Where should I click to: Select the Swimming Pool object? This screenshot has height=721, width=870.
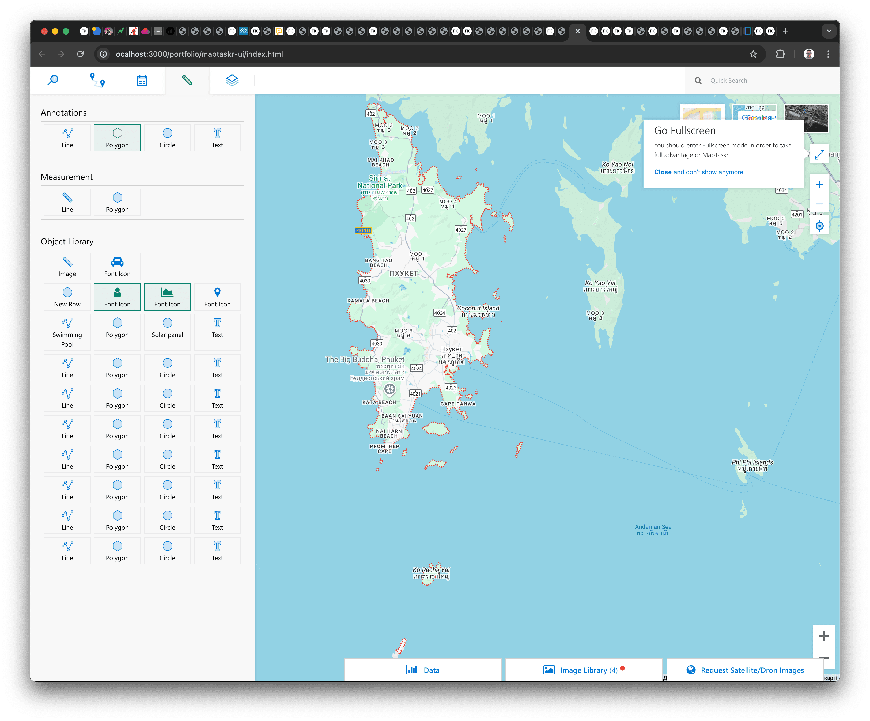pyautogui.click(x=67, y=333)
